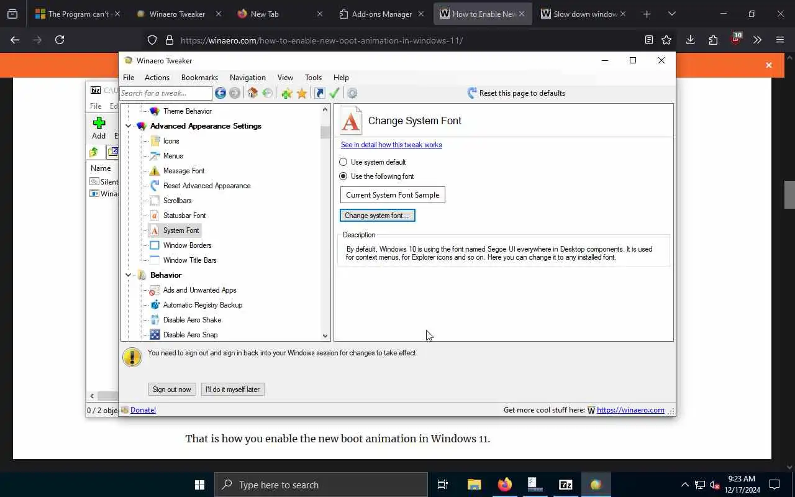Show hidden system tray icons
This screenshot has width=795, height=497.
click(685, 485)
